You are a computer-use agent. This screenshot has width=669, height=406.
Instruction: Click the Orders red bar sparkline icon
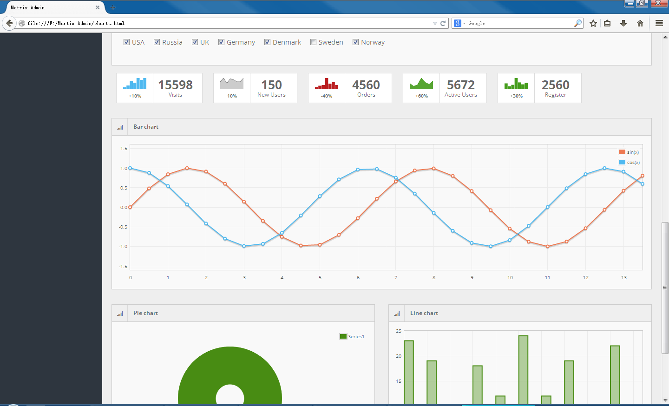click(x=327, y=84)
